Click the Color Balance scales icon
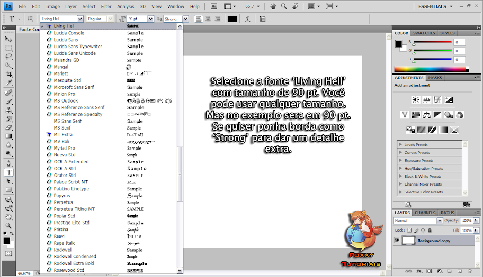The image size is (483, 277). (x=427, y=115)
